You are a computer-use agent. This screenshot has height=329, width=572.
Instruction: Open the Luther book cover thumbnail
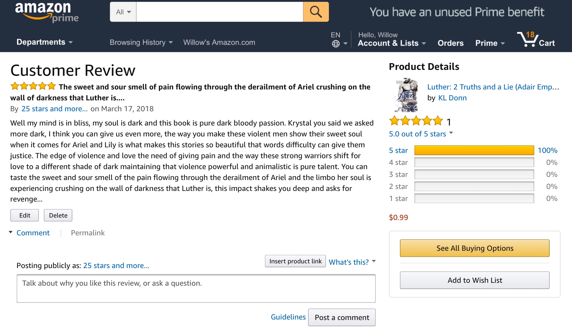click(406, 95)
